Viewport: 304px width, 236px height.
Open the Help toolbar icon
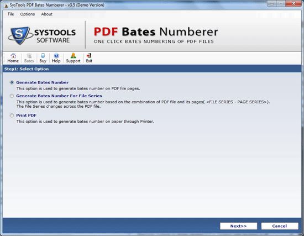click(x=56, y=58)
